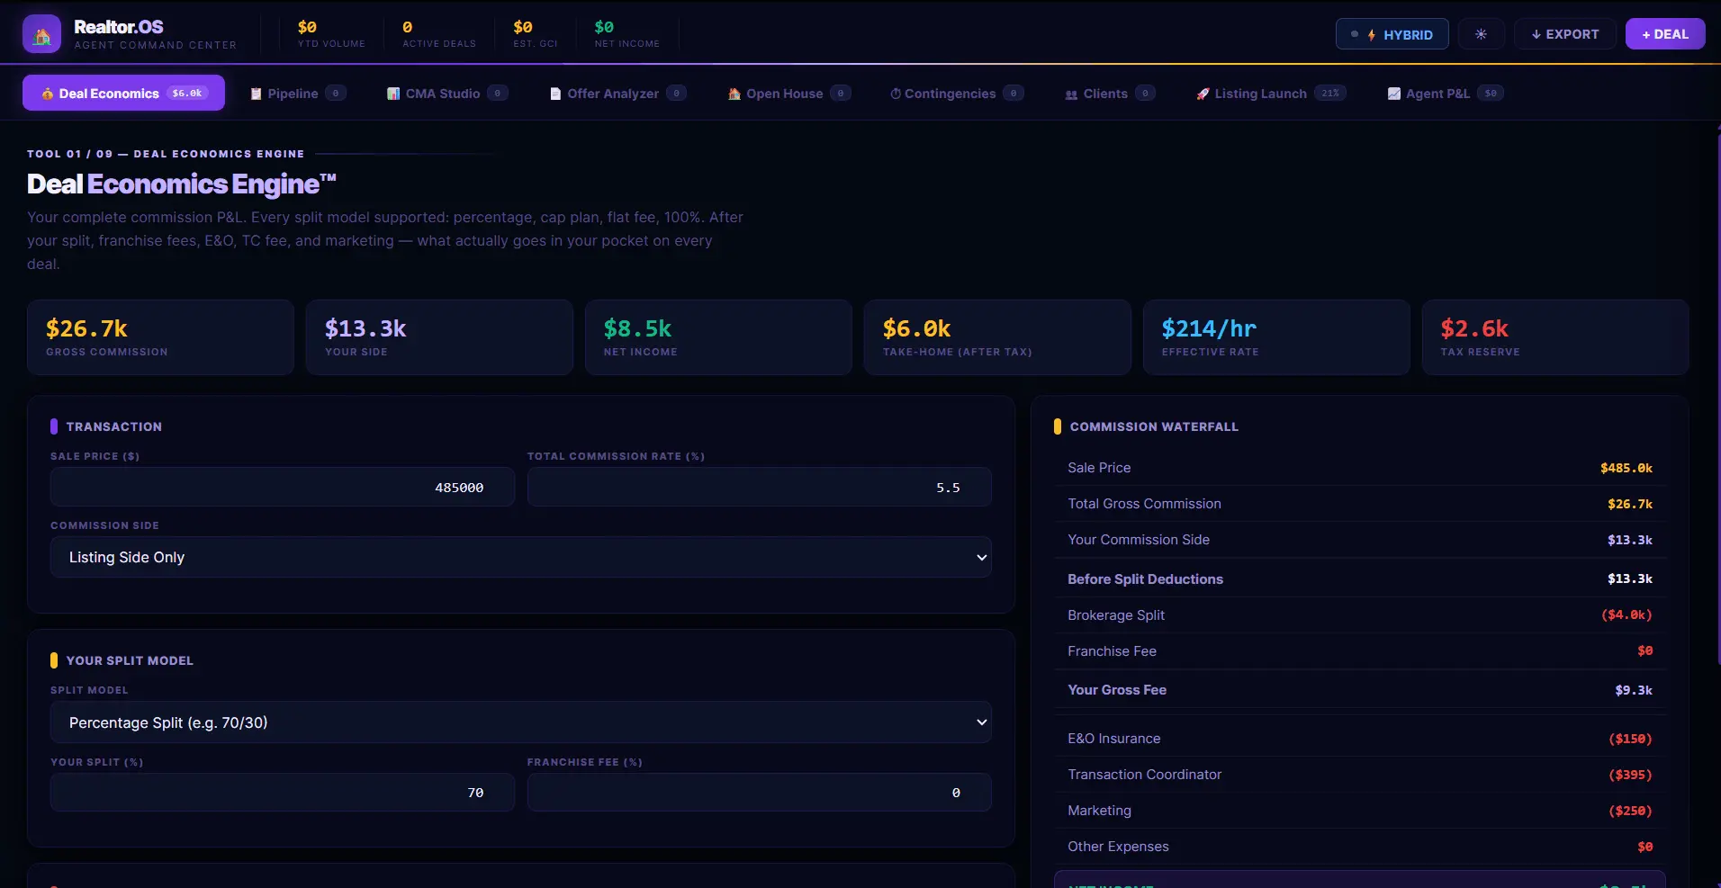This screenshot has height=888, width=1721.
Task: Click the Pipeline tab clipboard icon
Action: pos(257,94)
